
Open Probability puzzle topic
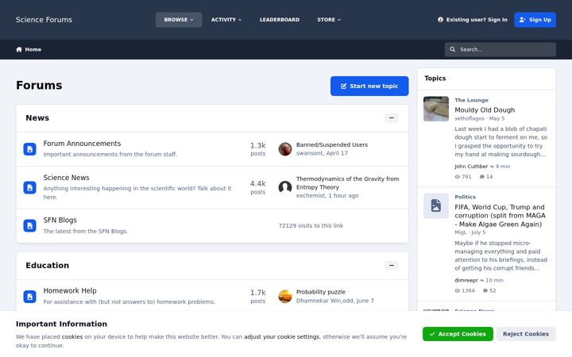pos(321,292)
